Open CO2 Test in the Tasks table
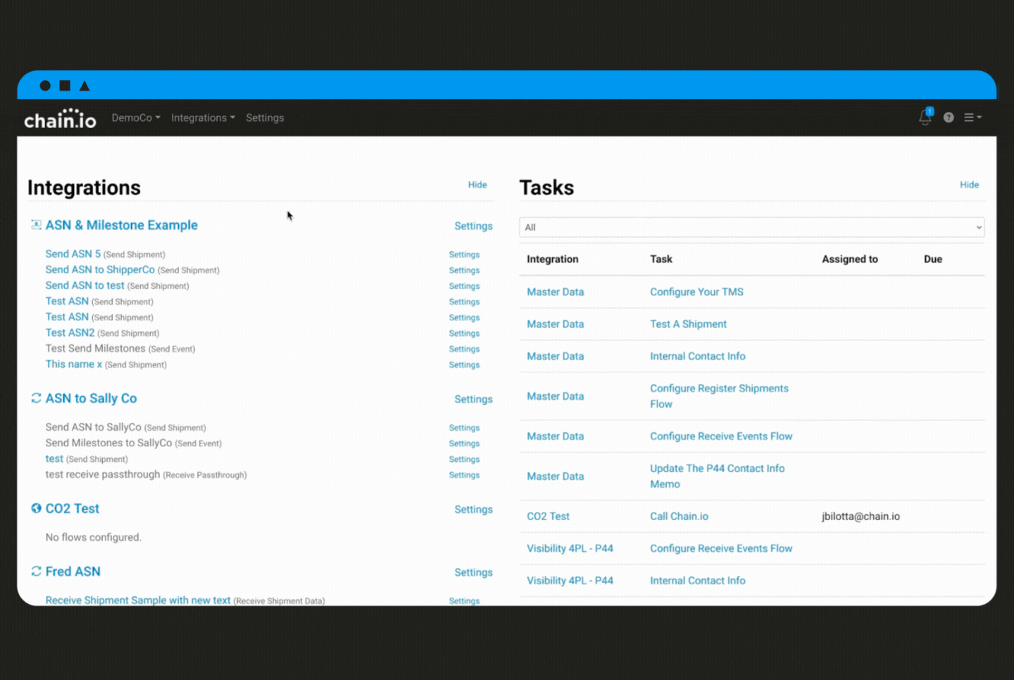1014x680 pixels. coord(548,517)
